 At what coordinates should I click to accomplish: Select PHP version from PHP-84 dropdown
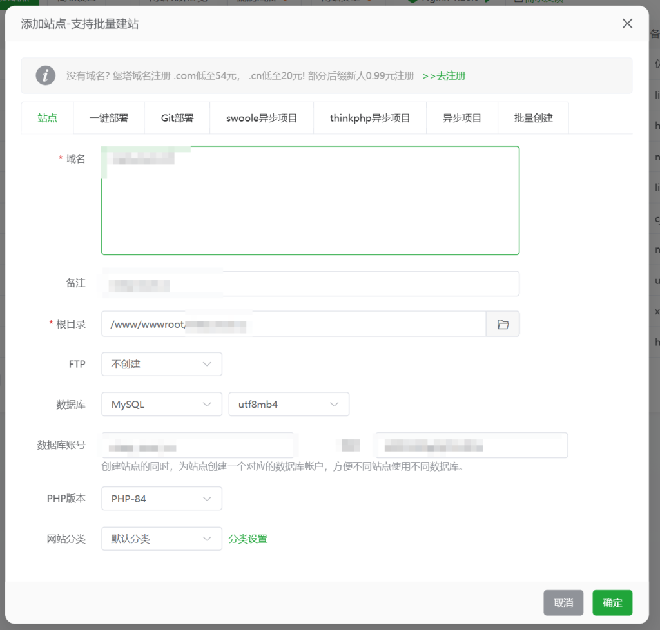161,499
